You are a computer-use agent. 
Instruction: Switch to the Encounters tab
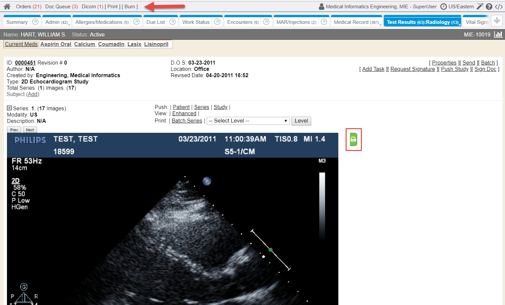(x=243, y=22)
